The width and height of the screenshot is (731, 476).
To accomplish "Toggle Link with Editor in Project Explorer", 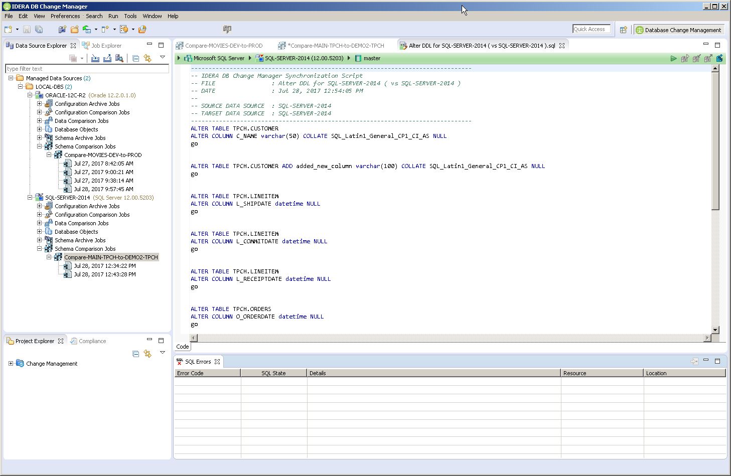I will pos(148,354).
